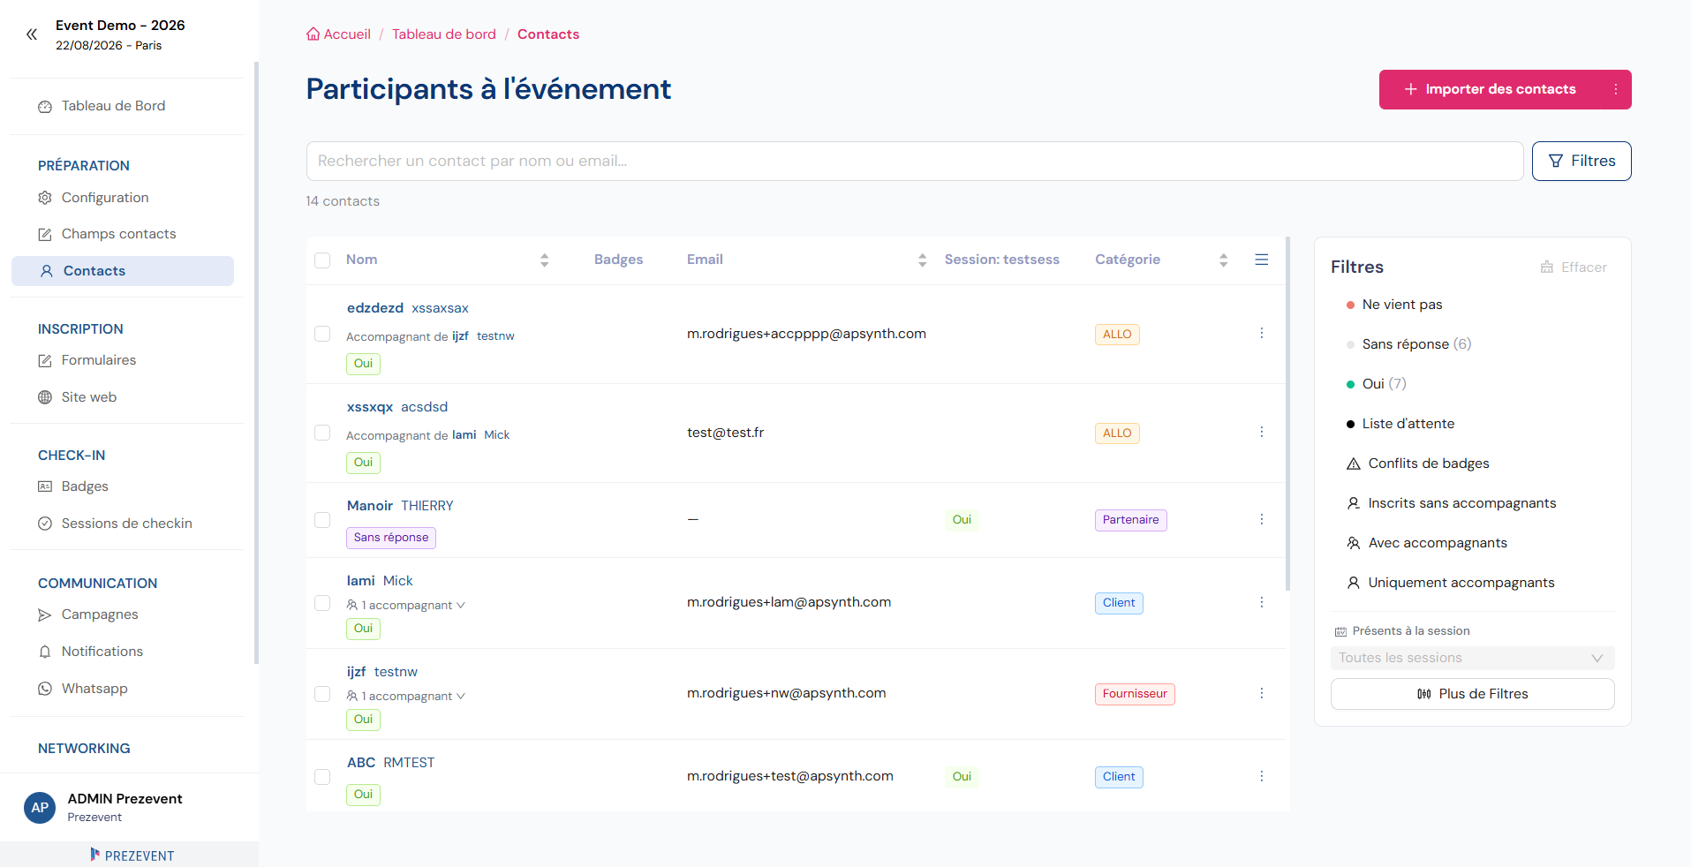Click Badges card icon in sidebar

pos(45,486)
